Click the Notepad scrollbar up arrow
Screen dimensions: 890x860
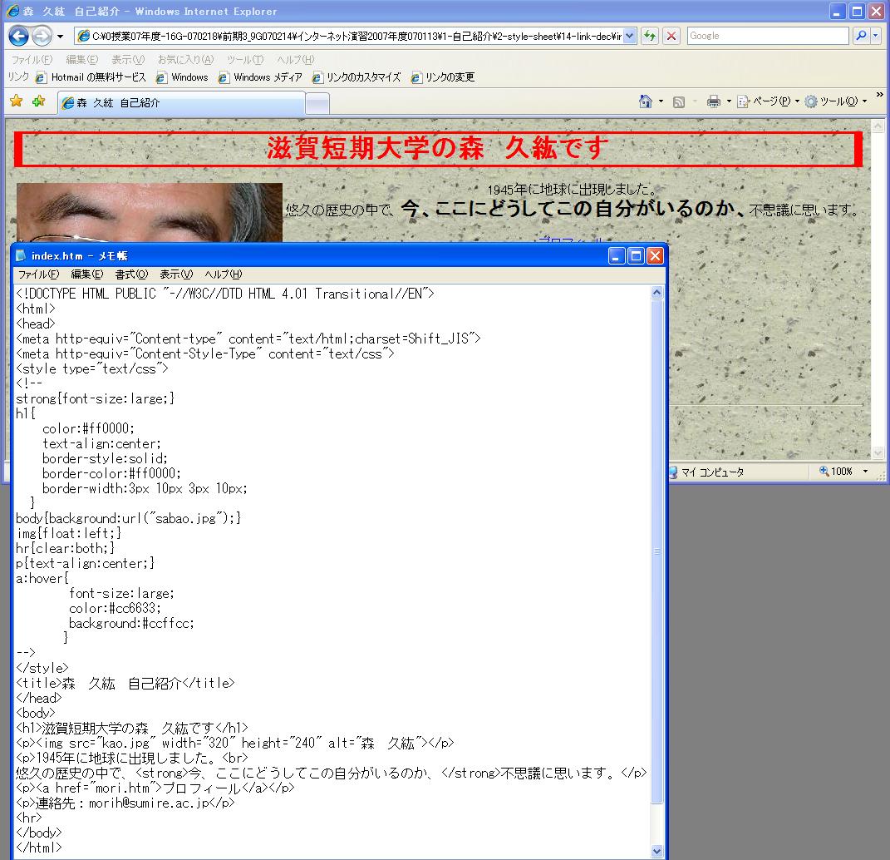coord(656,293)
